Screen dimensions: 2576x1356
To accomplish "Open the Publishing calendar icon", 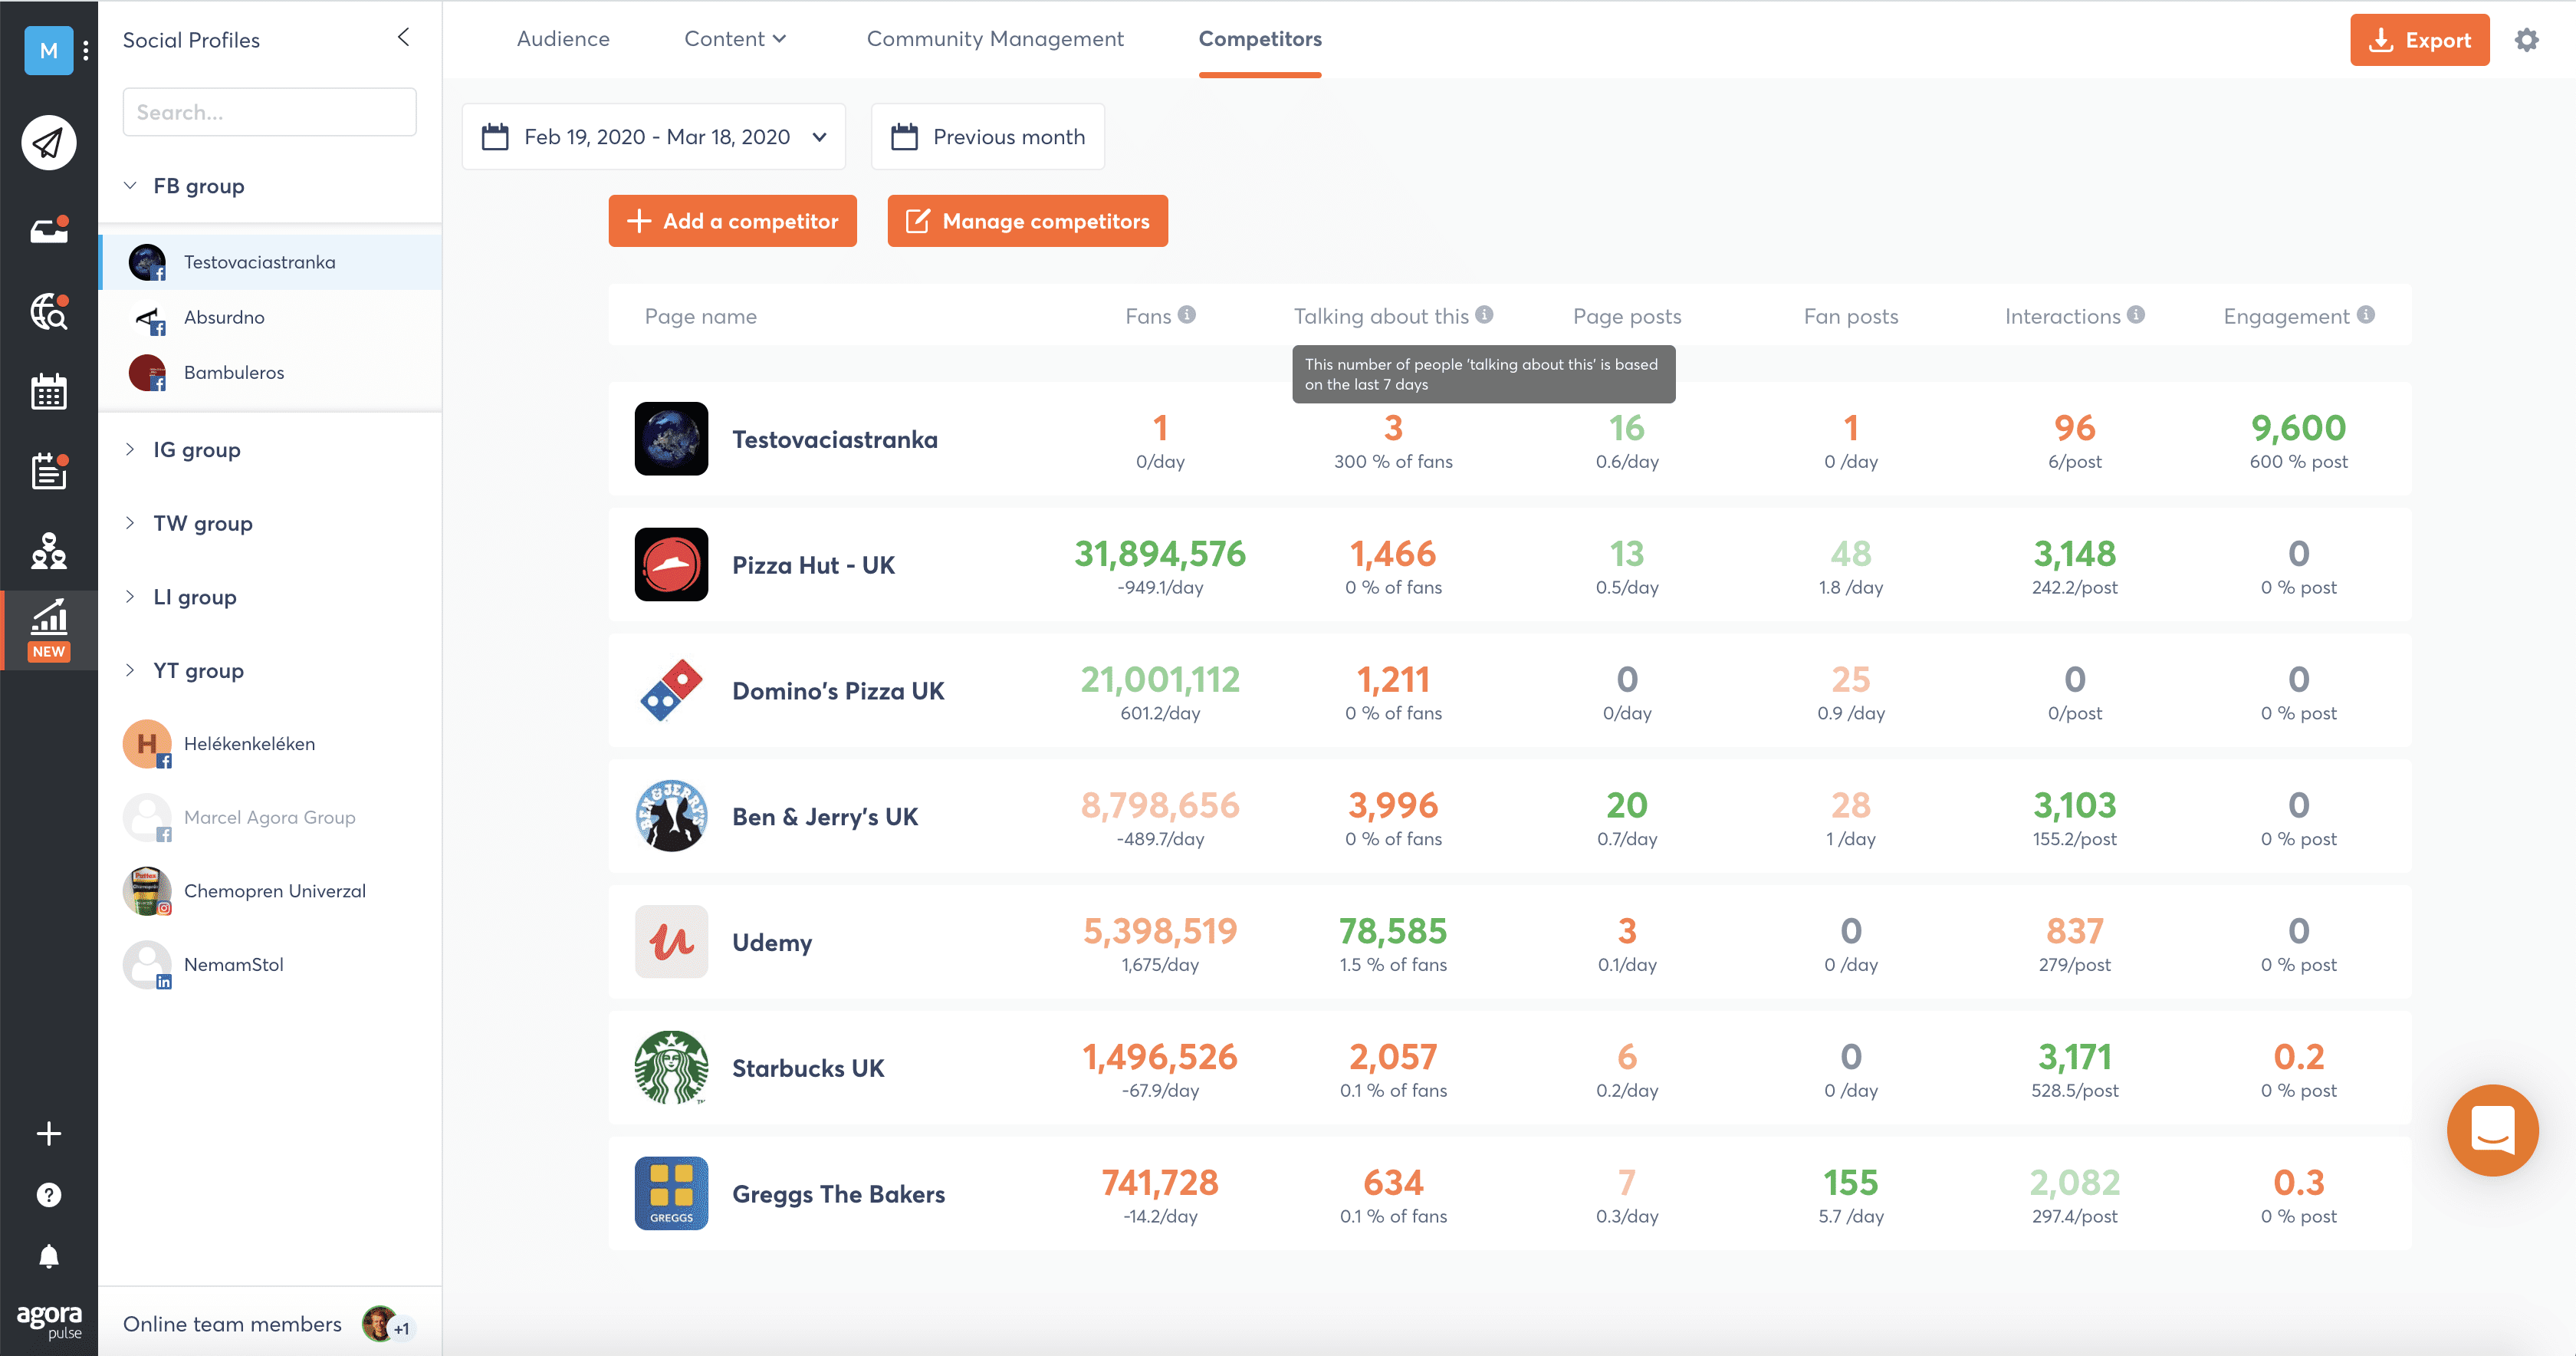I will pyautogui.click(x=48, y=391).
